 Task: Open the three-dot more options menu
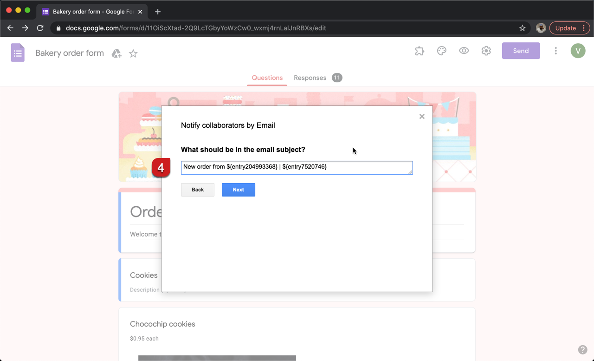tap(555, 51)
